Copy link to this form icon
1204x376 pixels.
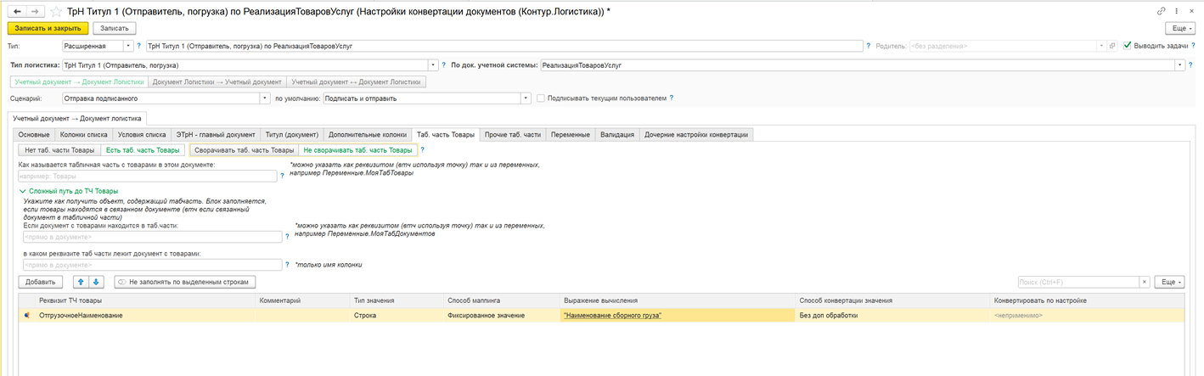1162,11
